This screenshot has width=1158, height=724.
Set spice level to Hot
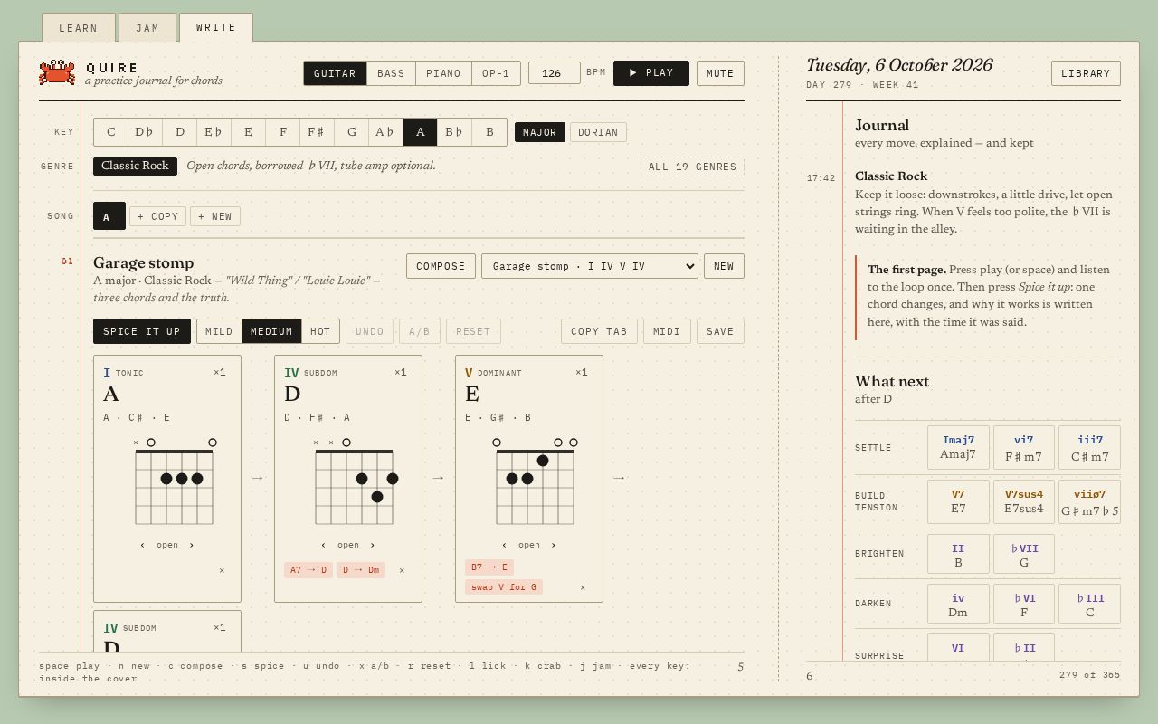click(x=320, y=331)
